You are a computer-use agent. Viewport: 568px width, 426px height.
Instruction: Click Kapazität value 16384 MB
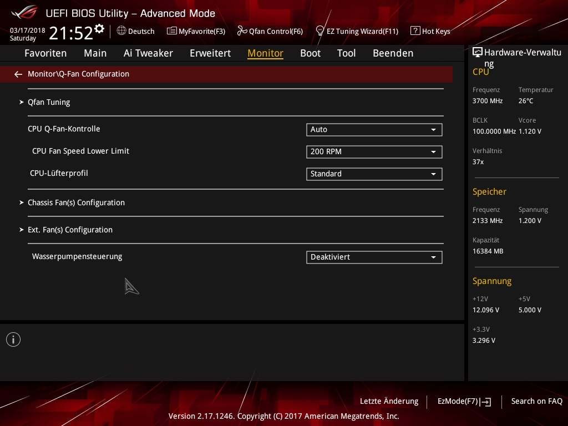tap(488, 251)
